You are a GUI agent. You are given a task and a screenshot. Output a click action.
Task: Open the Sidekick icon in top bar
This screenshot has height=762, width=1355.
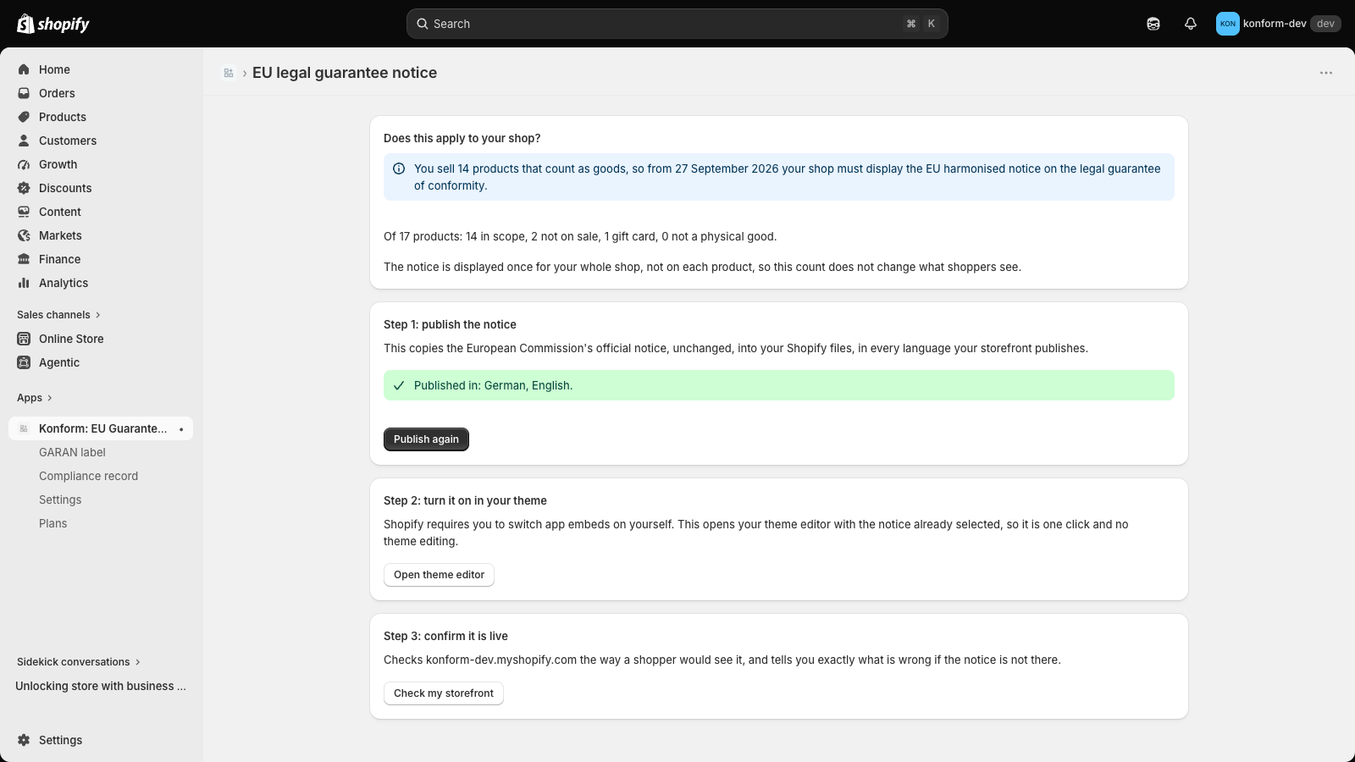pos(1153,24)
